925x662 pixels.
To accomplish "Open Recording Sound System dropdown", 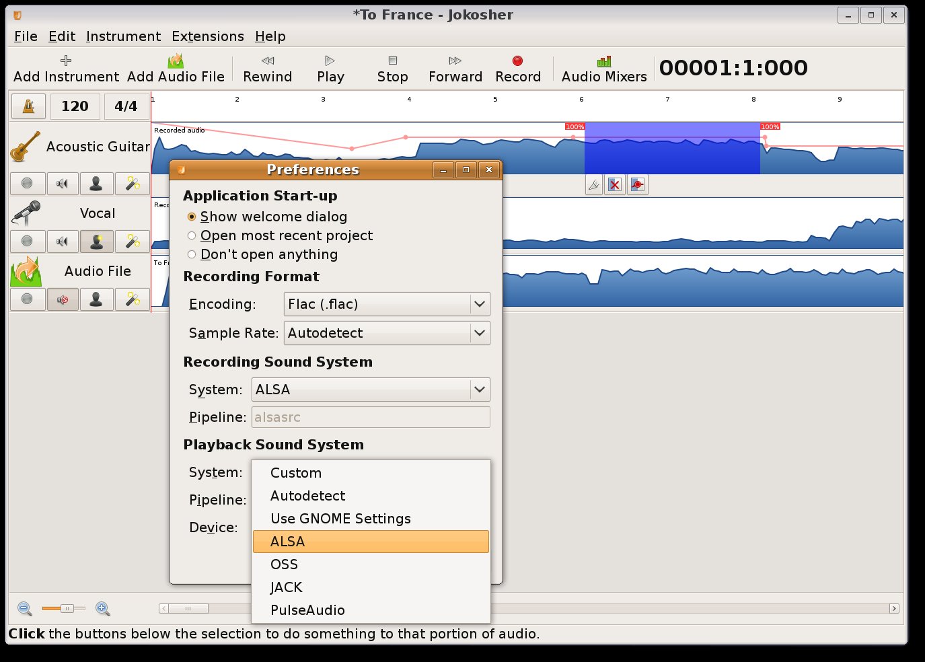I will coord(371,390).
